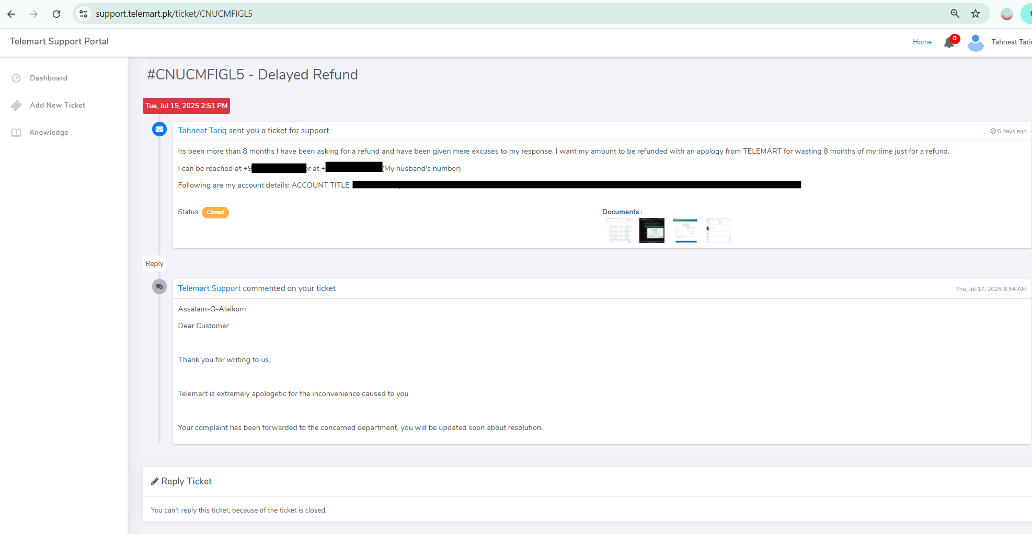Open the fourth document thumbnail

[x=718, y=230]
